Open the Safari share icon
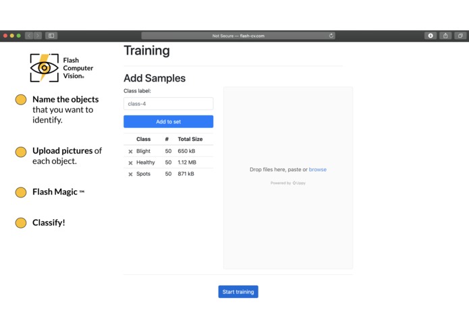This screenshot has height=333, width=469. tap(445, 36)
